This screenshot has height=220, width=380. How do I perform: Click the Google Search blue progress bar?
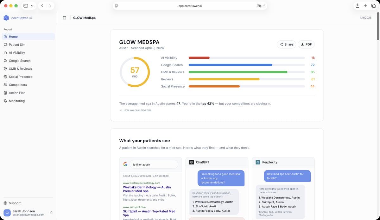[x=231, y=65]
